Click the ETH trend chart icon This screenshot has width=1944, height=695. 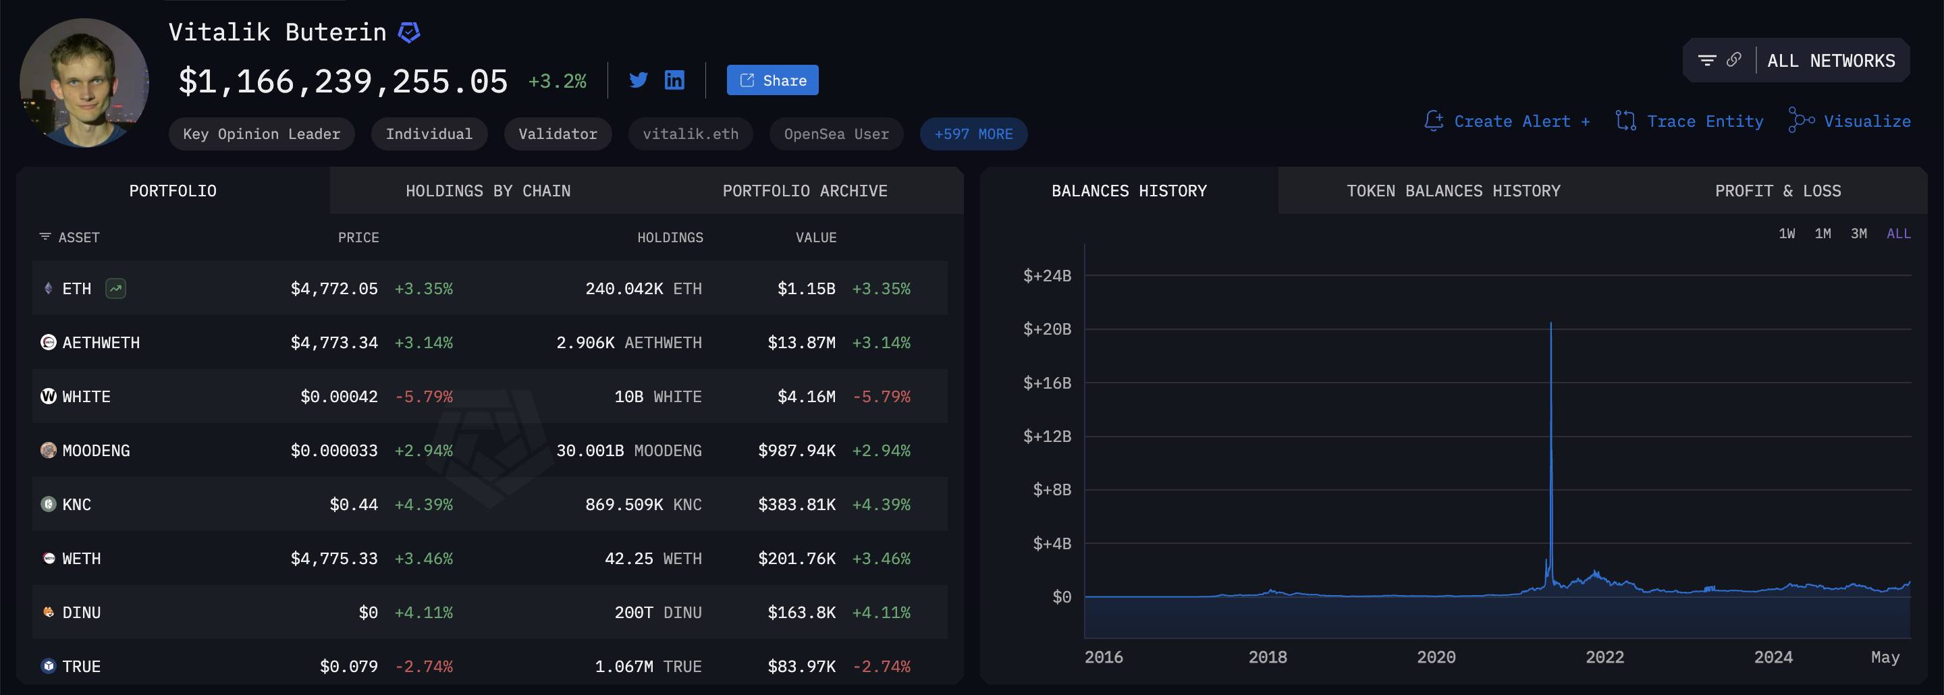(x=115, y=288)
